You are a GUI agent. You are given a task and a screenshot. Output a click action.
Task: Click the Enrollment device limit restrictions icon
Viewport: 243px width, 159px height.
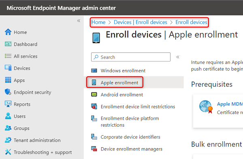click(x=94, y=107)
